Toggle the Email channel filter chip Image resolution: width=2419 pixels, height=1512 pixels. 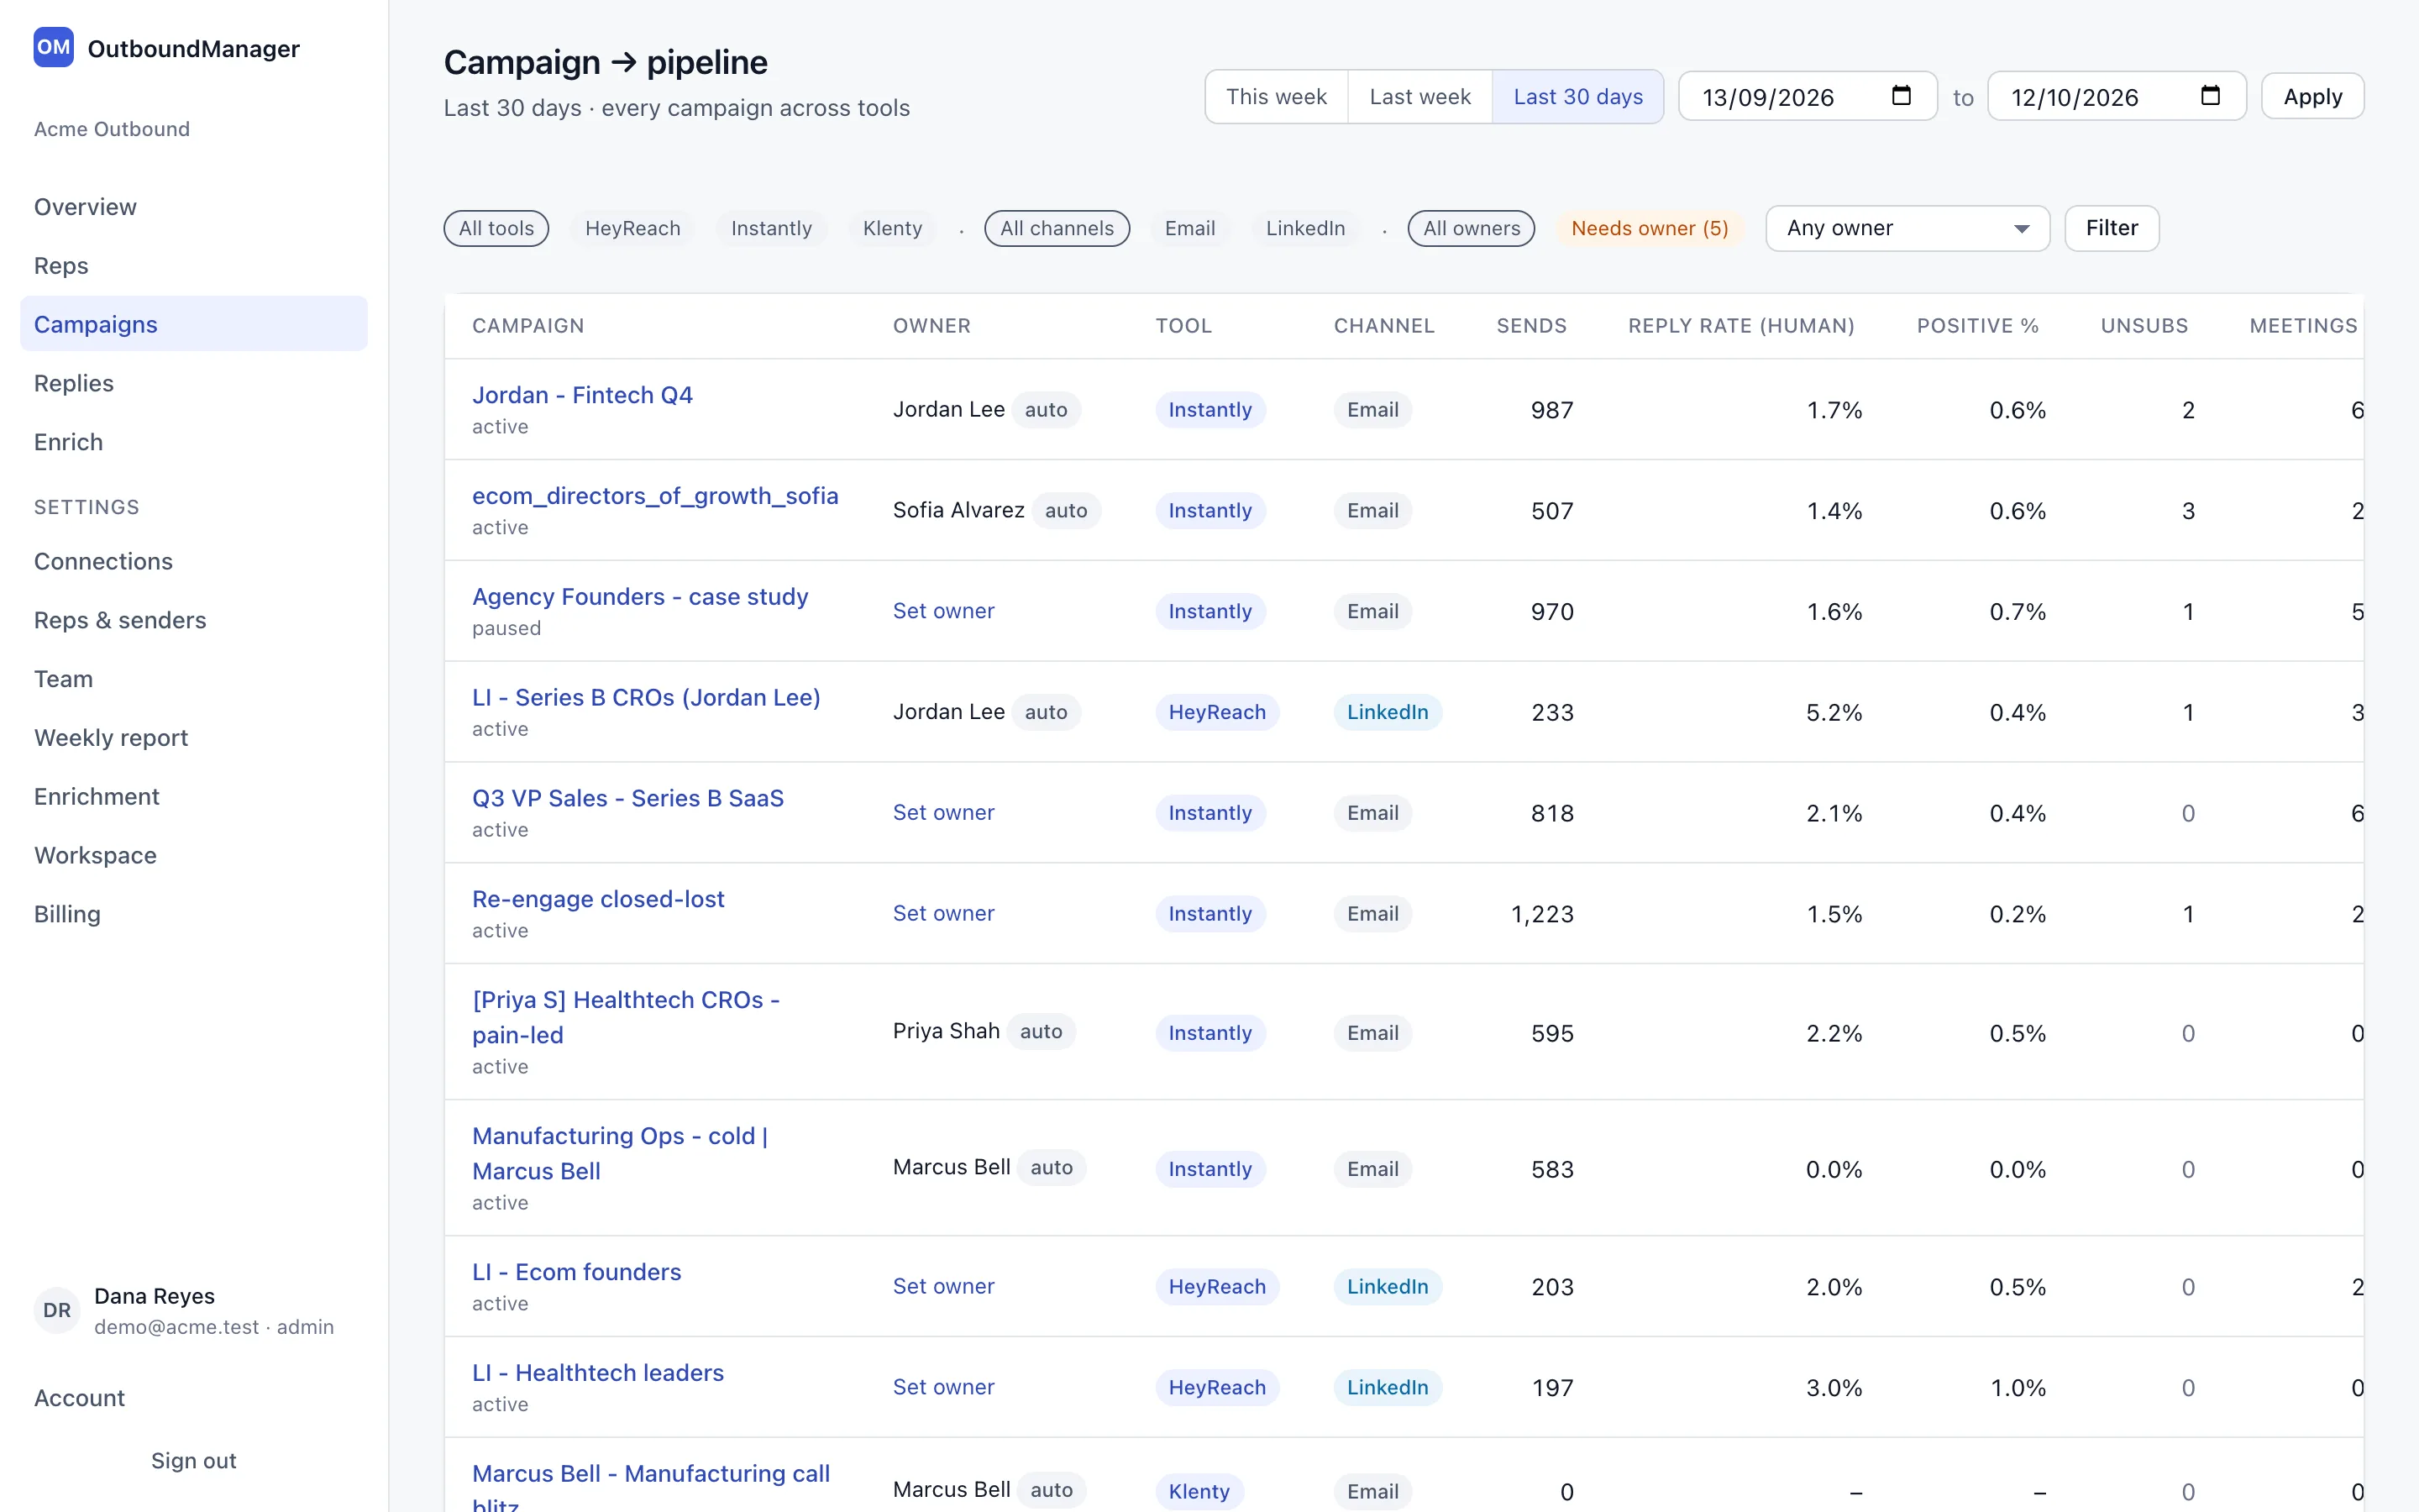pos(1189,228)
